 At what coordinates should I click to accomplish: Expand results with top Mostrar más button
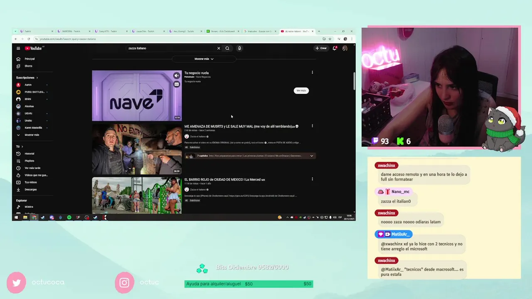[204, 59]
